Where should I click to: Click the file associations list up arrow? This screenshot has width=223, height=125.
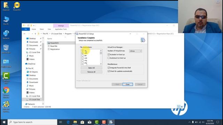(101, 51)
